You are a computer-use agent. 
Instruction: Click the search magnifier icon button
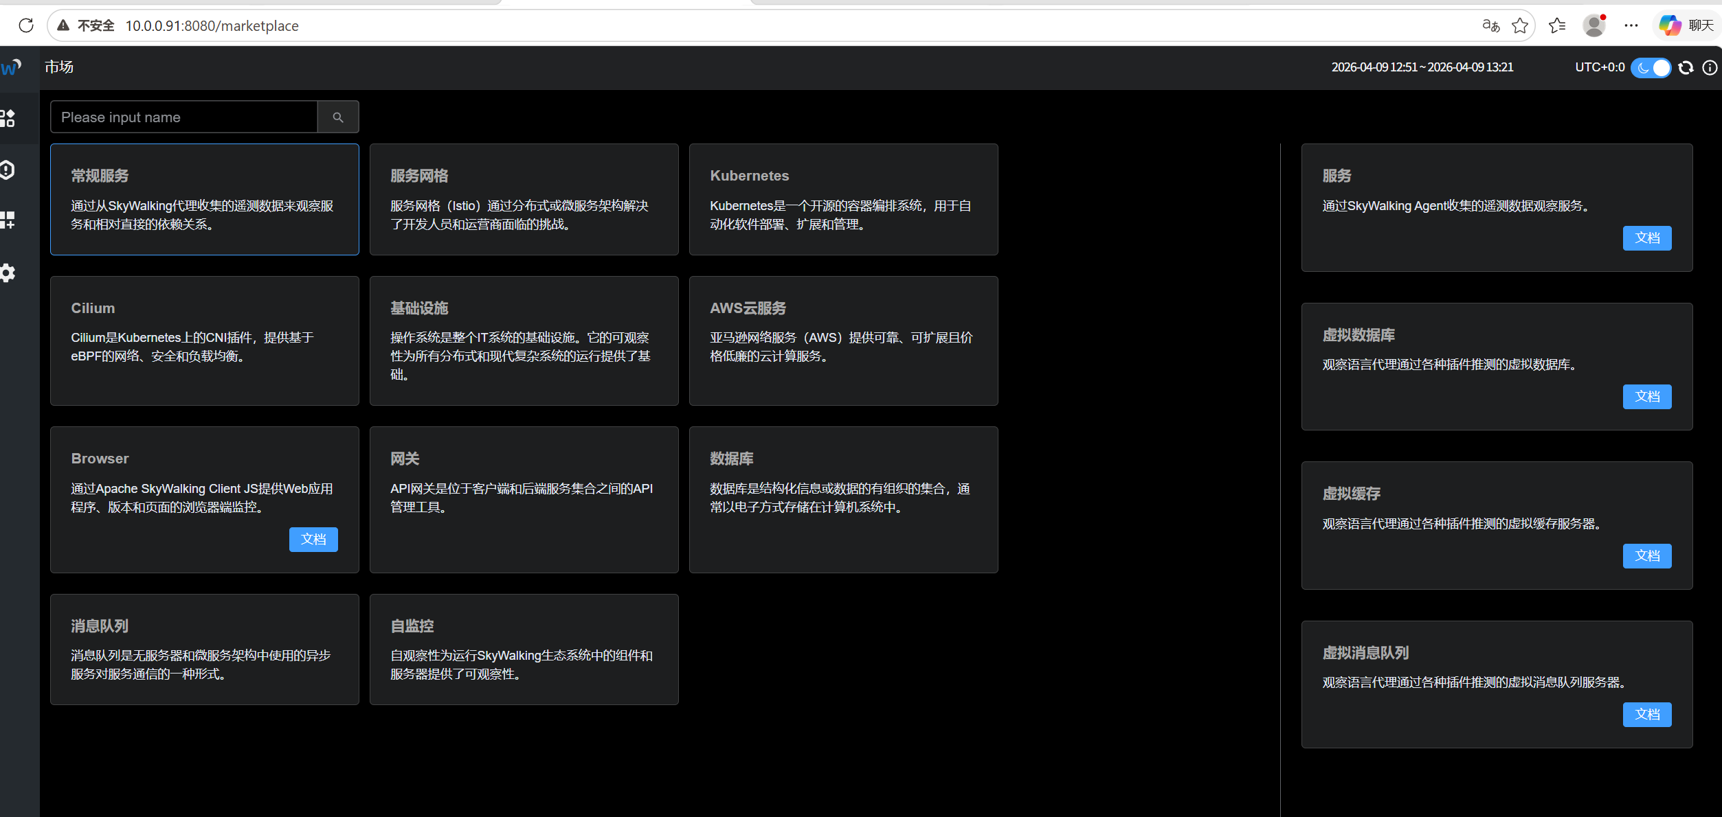pos(337,117)
